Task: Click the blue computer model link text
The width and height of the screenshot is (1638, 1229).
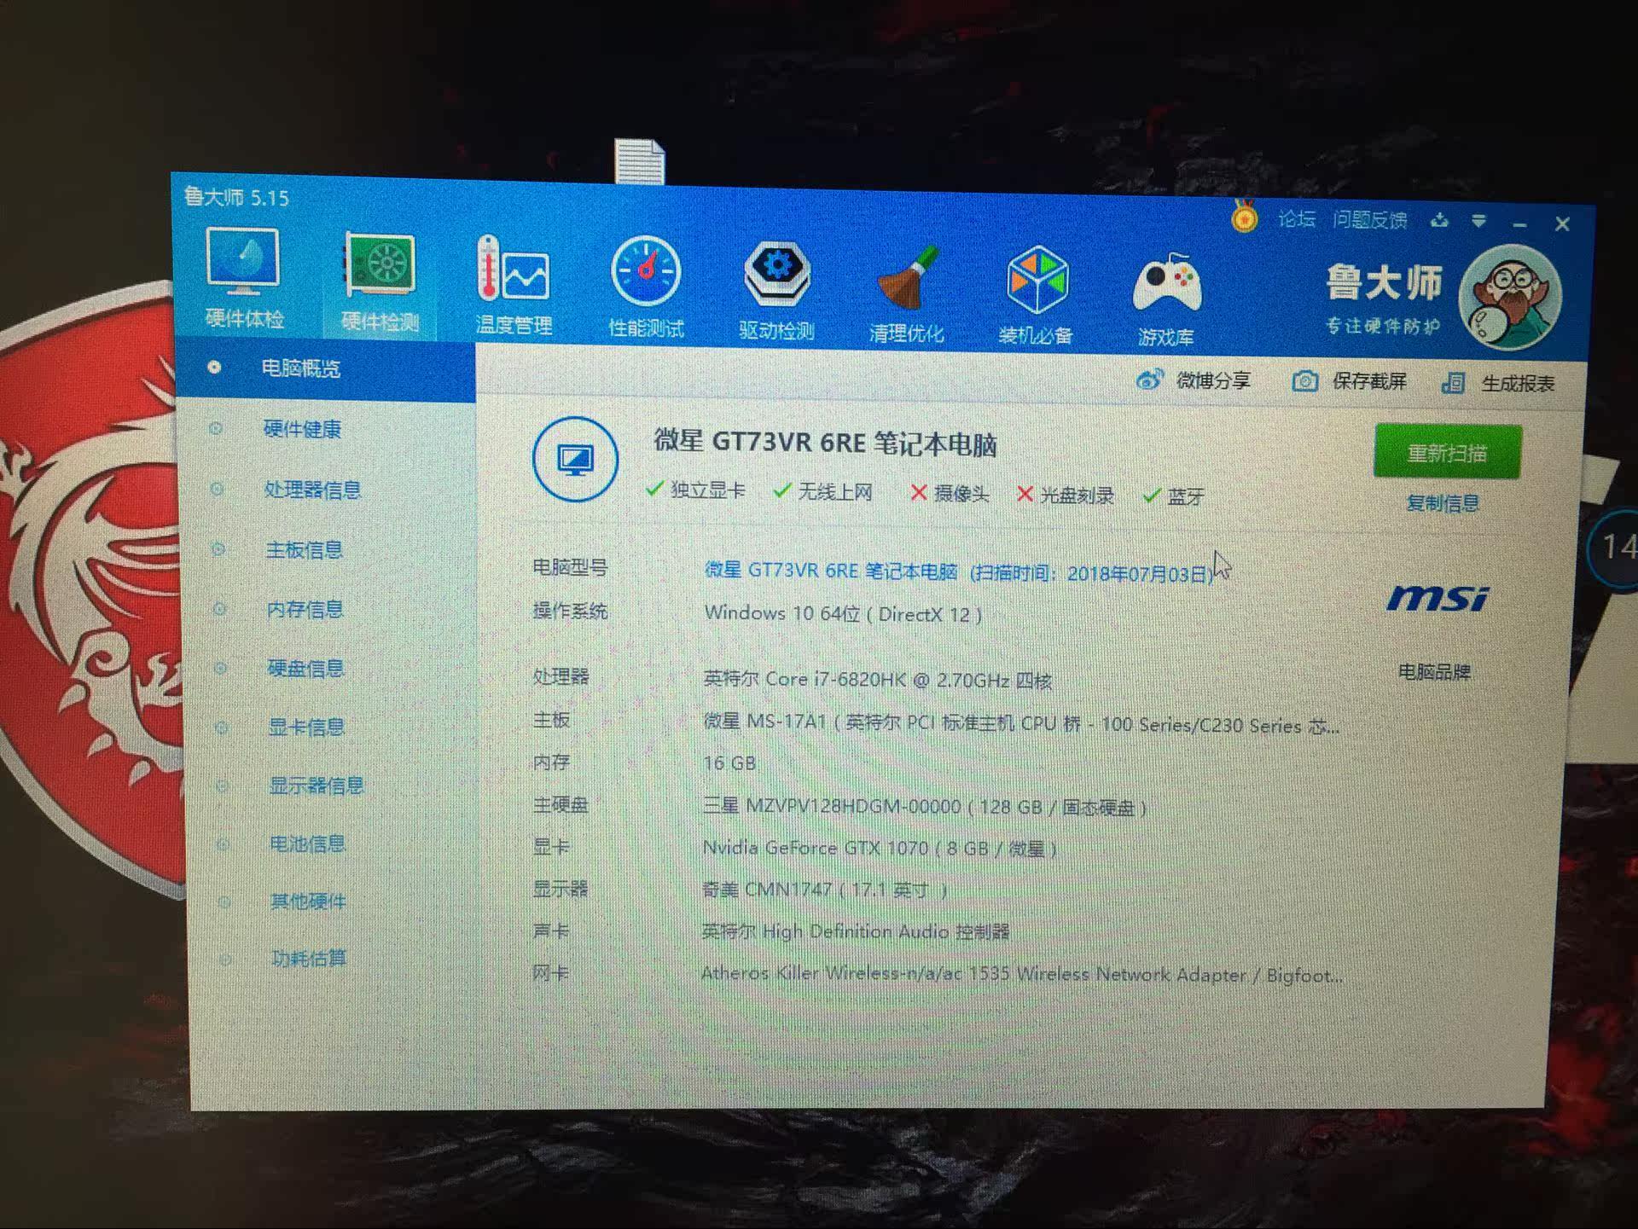Action: pos(830,571)
